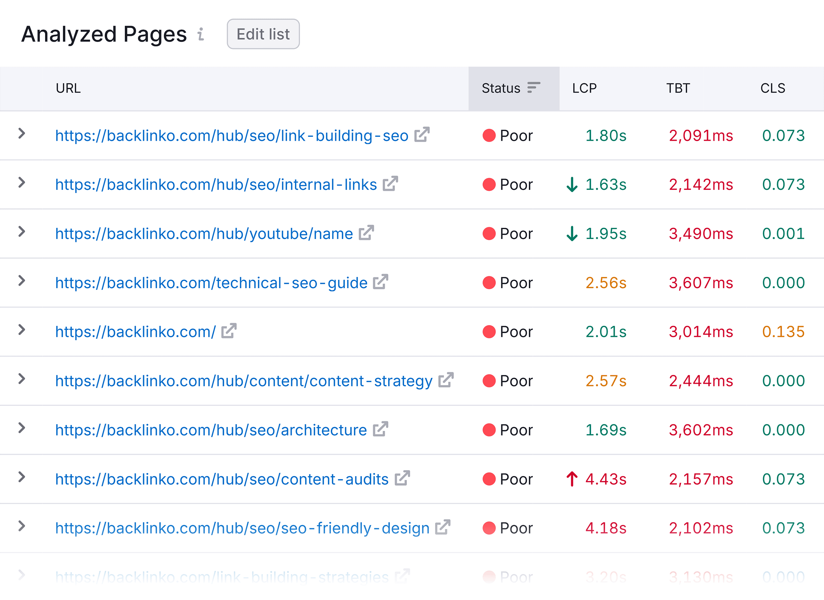Image resolution: width=824 pixels, height=600 pixels.
Task: Click the URL column header
Action: [x=68, y=88]
